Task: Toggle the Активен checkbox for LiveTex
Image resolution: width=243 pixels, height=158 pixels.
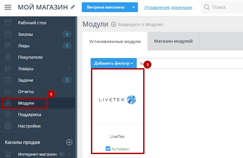Action: click(x=108, y=148)
